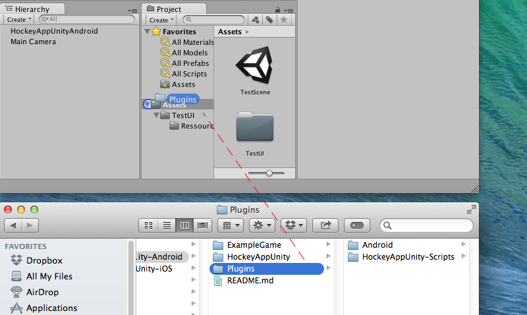Switch to the Hierarchy tab
The height and width of the screenshot is (315, 527).
point(32,9)
